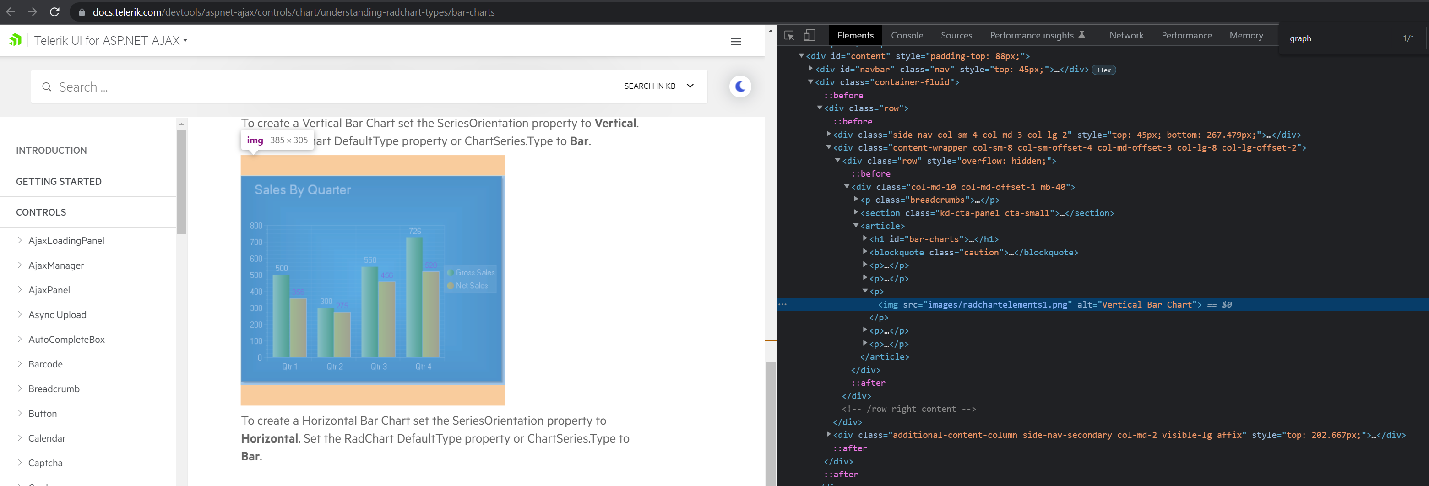1429x486 pixels.
Task: Click the Performance insights flask icon
Action: pyautogui.click(x=1081, y=35)
